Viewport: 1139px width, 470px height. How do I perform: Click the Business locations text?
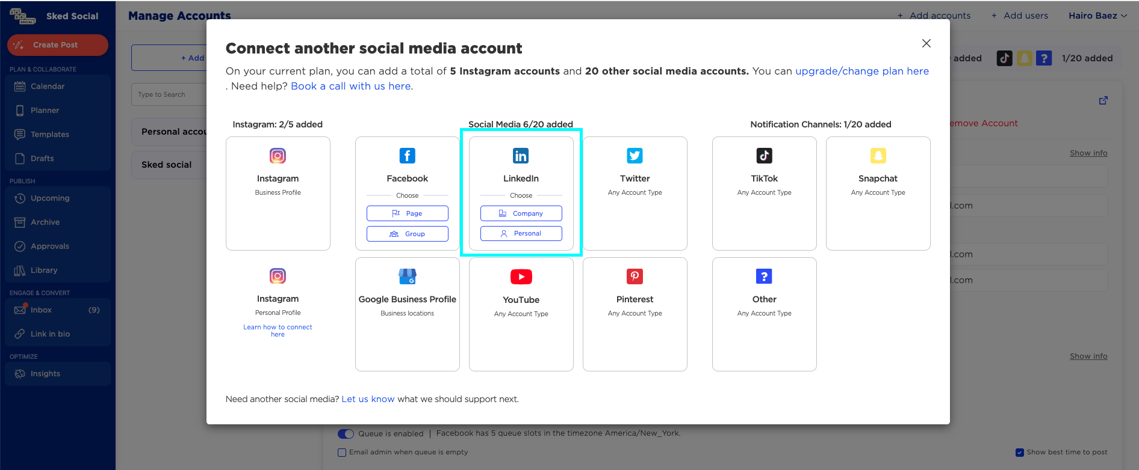[x=408, y=313]
